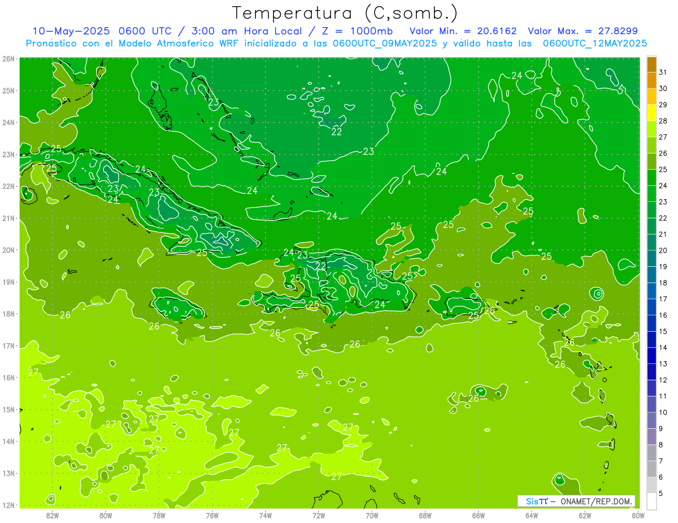Viewport: 678px width, 523px height.
Task: Click the '31' label on the color legend
Action: click(663, 72)
